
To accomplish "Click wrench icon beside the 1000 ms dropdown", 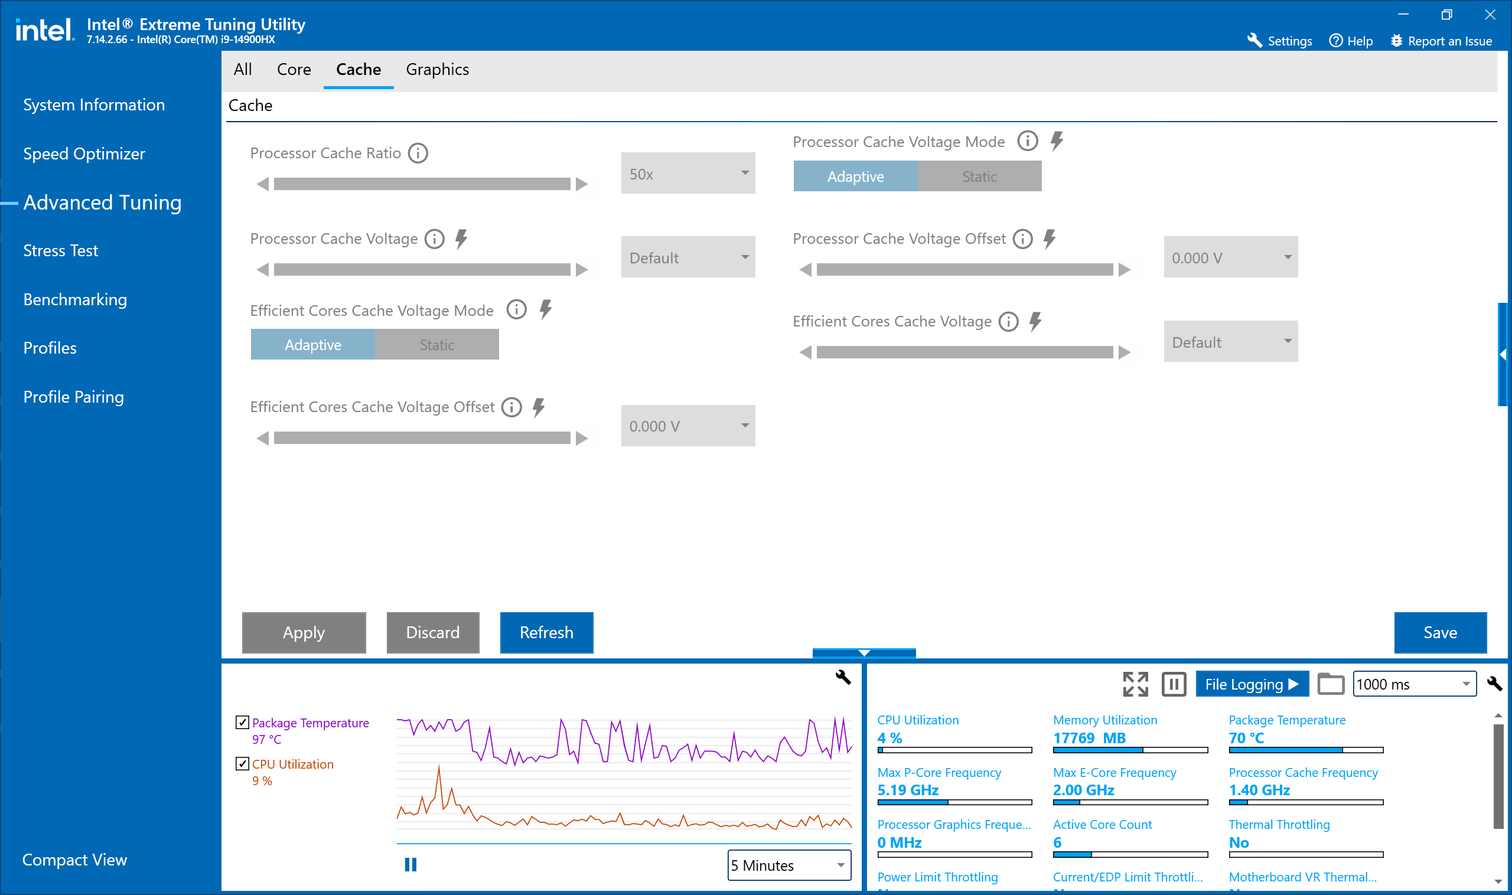I will (x=1494, y=683).
